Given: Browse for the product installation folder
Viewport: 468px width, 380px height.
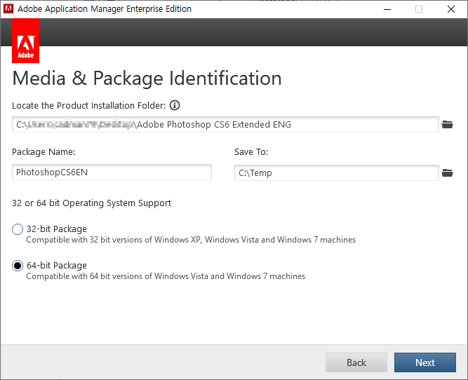Looking at the screenshot, I should point(447,124).
